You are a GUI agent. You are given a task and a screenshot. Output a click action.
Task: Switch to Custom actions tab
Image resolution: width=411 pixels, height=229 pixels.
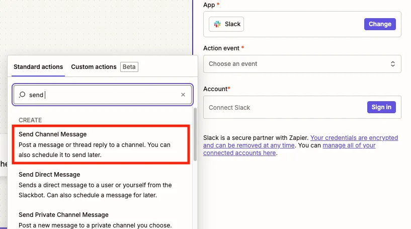(94, 67)
